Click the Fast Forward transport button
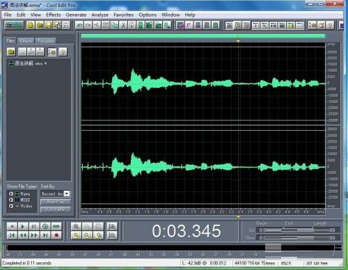This screenshot has height=270, width=348. pyautogui.click(x=34, y=235)
